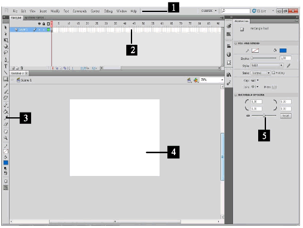Open the CLASSIC workspace dropdown
This screenshot has height=228, width=303.
click(x=209, y=11)
